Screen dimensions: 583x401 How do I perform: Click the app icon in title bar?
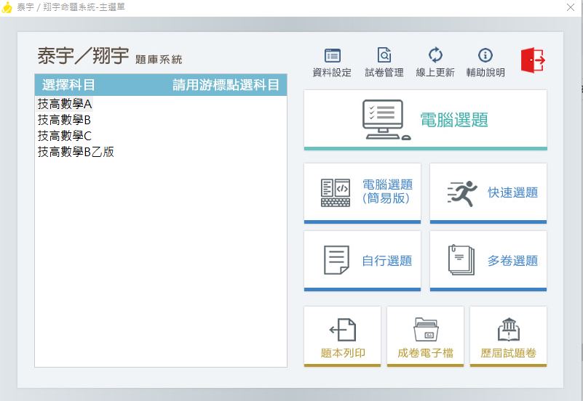coord(7,7)
